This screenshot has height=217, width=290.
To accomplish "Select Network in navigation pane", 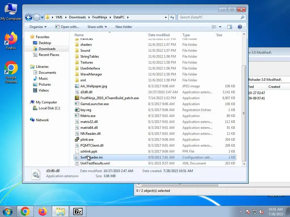I will pyautogui.click(x=42, y=120).
